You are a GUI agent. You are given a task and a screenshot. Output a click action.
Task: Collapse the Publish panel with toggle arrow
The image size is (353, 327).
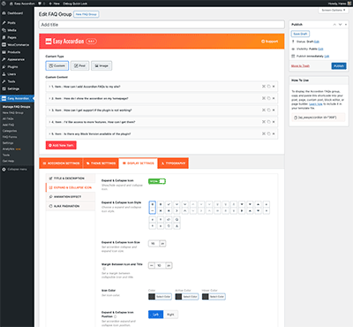tap(346, 25)
